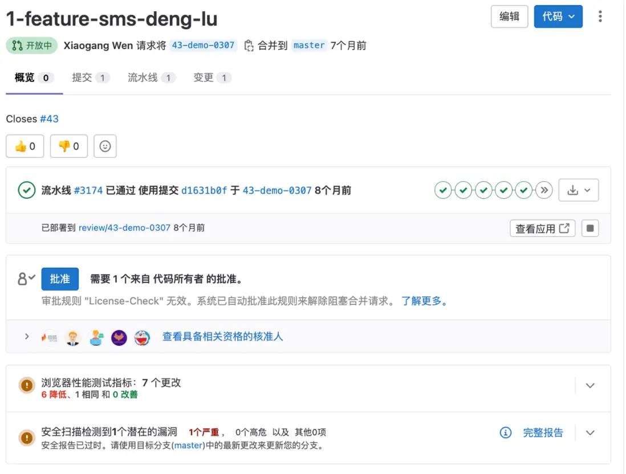This screenshot has height=474, width=626.
Task: Click the thumbs up reaction button
Action: pos(25,146)
